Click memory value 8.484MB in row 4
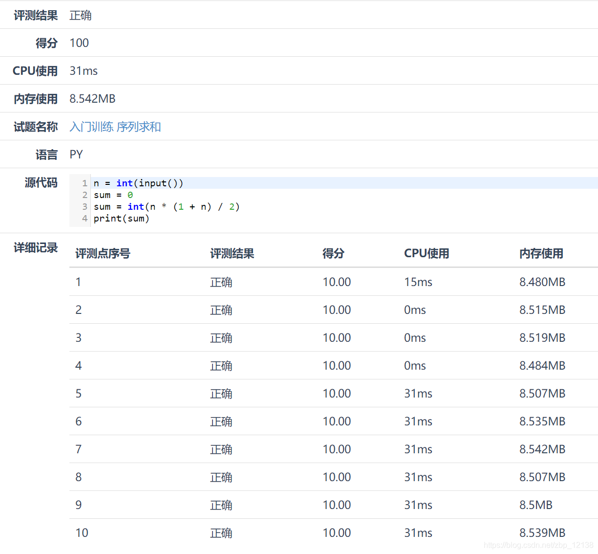This screenshot has width=598, height=554. point(542,366)
